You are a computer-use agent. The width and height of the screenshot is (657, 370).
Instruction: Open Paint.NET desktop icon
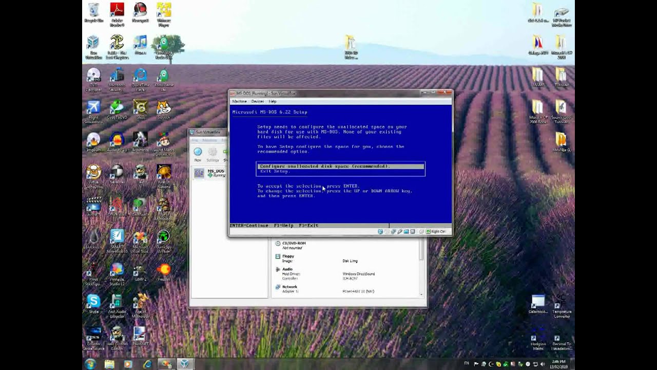click(140, 336)
